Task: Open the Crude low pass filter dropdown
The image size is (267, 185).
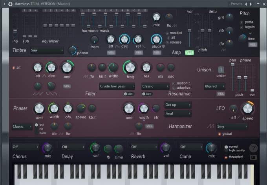Action: pos(117,86)
